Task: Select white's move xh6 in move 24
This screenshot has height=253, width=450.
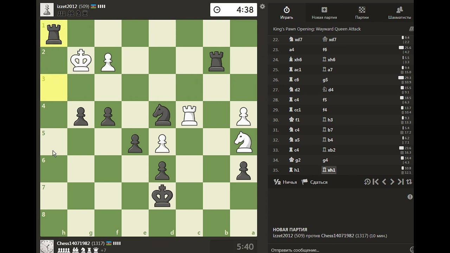Action: (295, 60)
